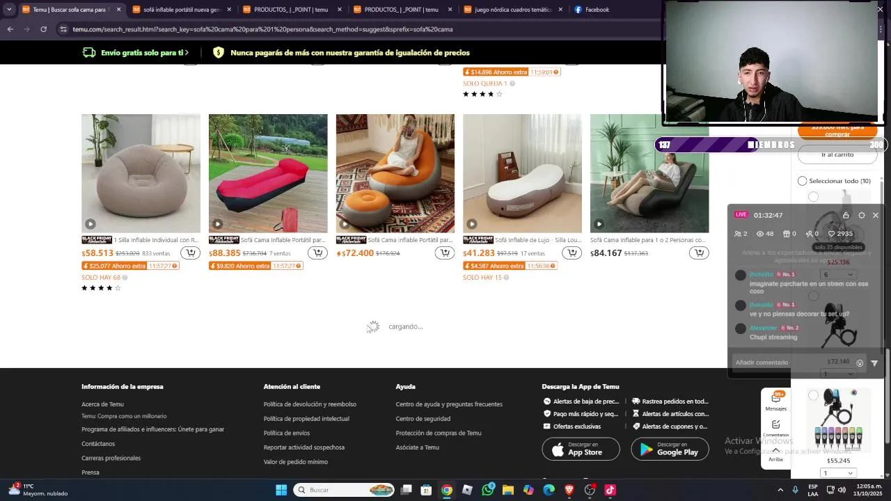Open the Contáctanos footer link

[98, 444]
